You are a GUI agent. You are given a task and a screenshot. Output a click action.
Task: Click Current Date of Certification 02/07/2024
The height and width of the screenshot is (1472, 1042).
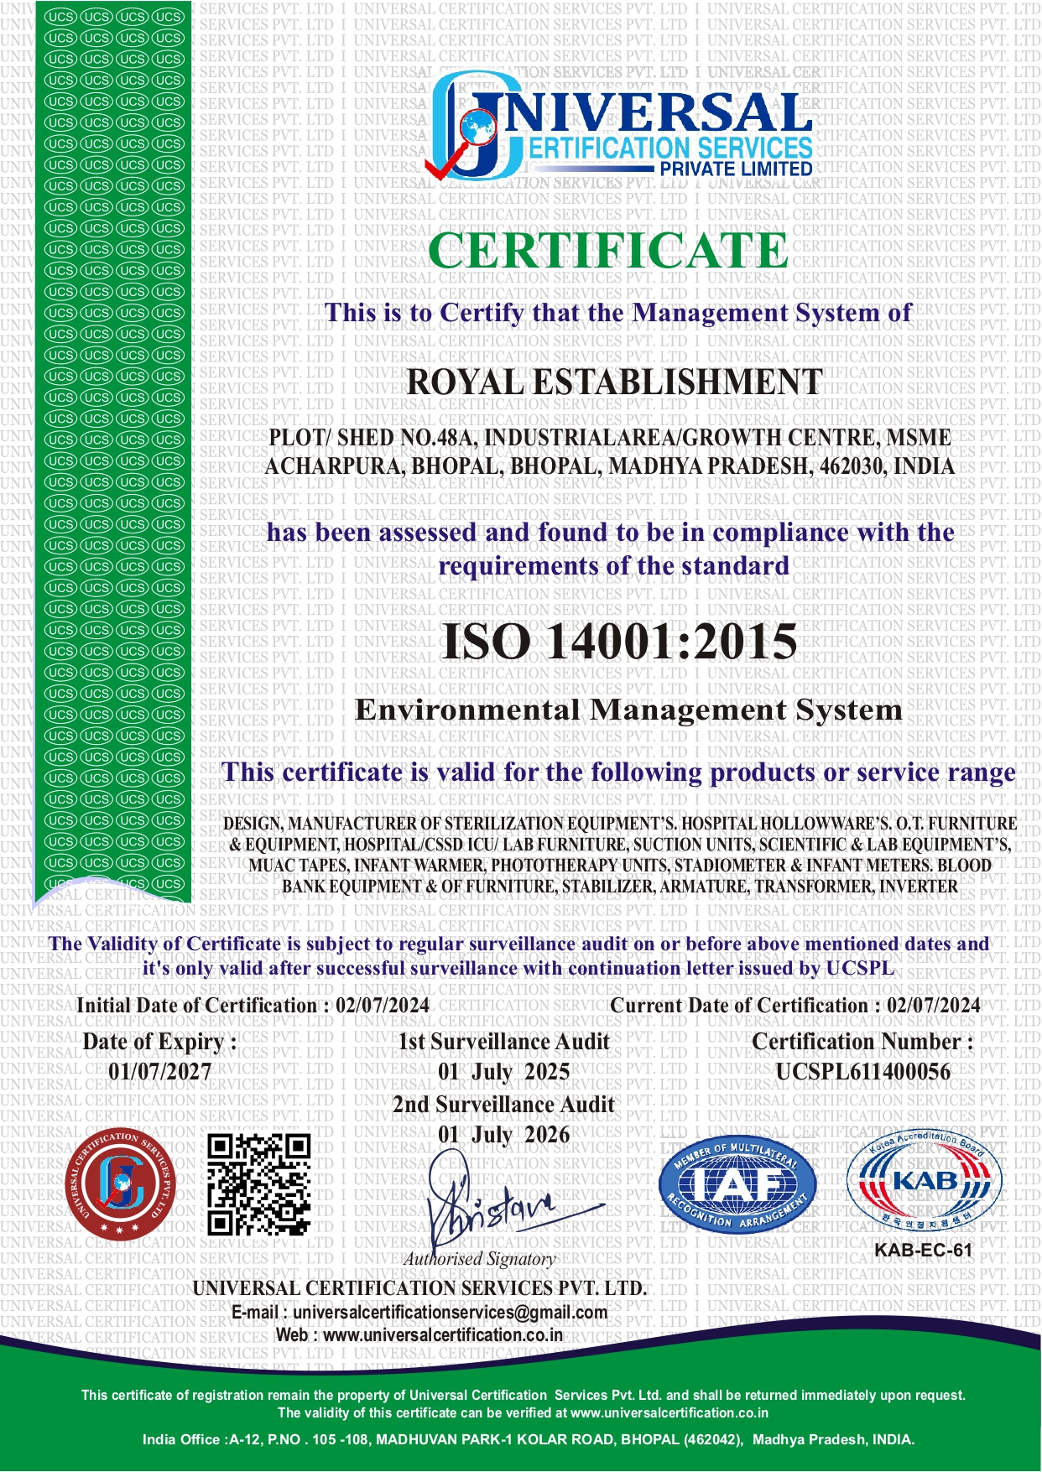click(795, 1005)
